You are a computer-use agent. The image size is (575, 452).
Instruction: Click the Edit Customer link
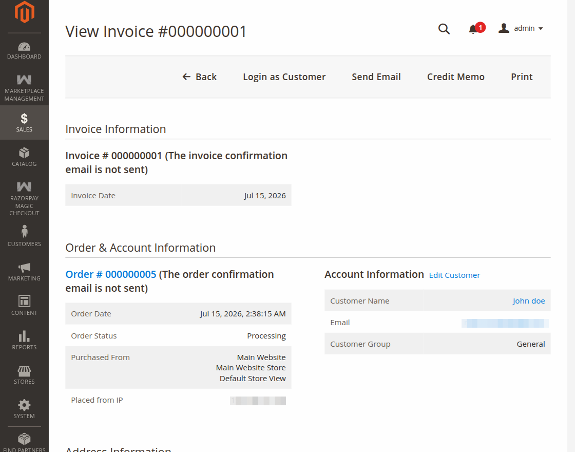[454, 275]
